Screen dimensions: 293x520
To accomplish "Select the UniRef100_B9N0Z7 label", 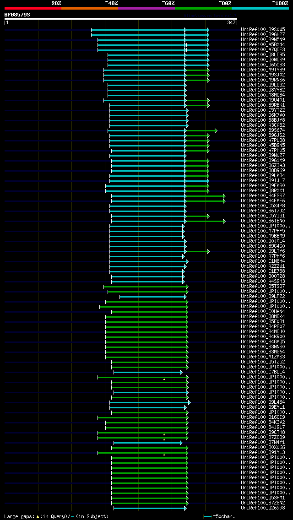I will 263,155.
